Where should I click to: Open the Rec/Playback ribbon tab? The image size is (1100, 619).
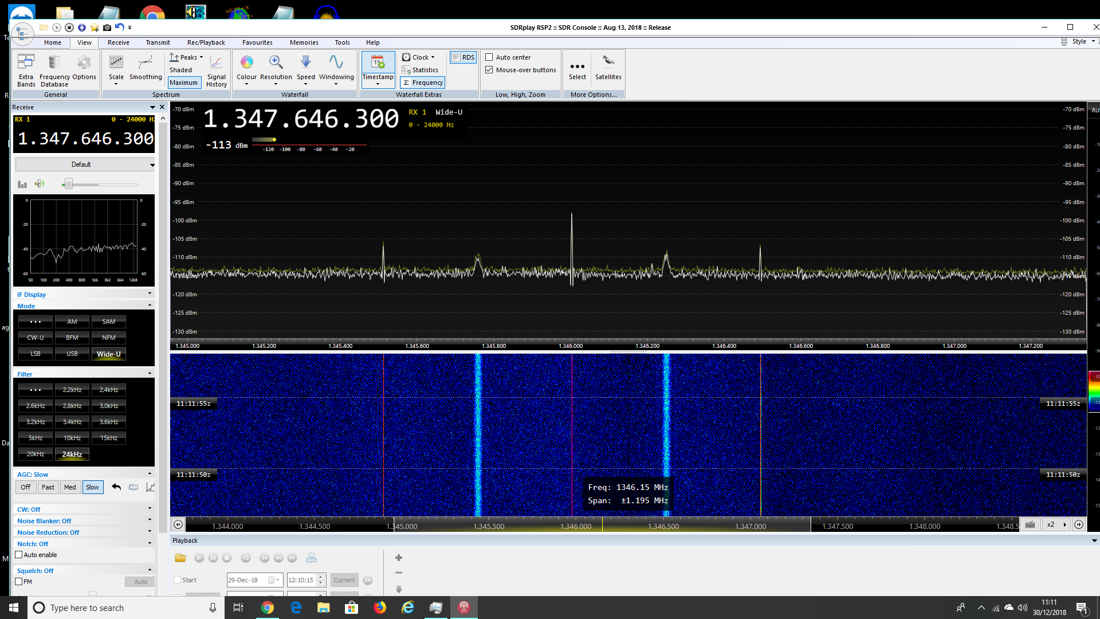tap(206, 42)
